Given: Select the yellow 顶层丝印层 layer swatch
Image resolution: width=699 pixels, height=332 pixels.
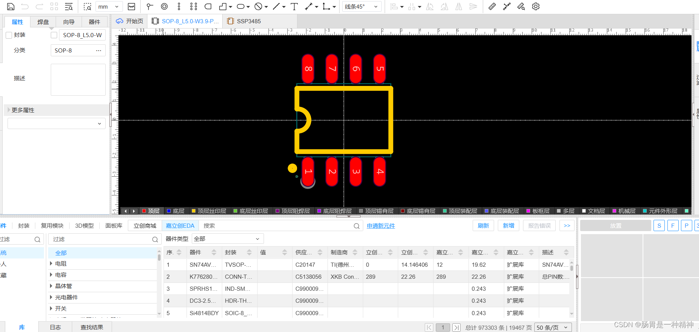Looking at the screenshot, I should click(x=194, y=211).
